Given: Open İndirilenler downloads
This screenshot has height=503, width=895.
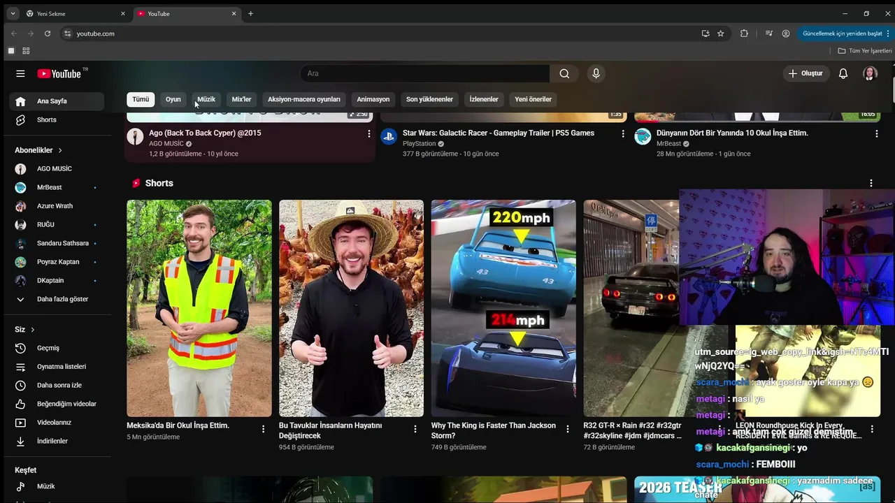Looking at the screenshot, I should 57,442.
